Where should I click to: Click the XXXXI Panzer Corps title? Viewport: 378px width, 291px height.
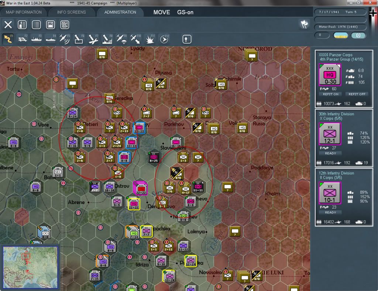click(335, 55)
